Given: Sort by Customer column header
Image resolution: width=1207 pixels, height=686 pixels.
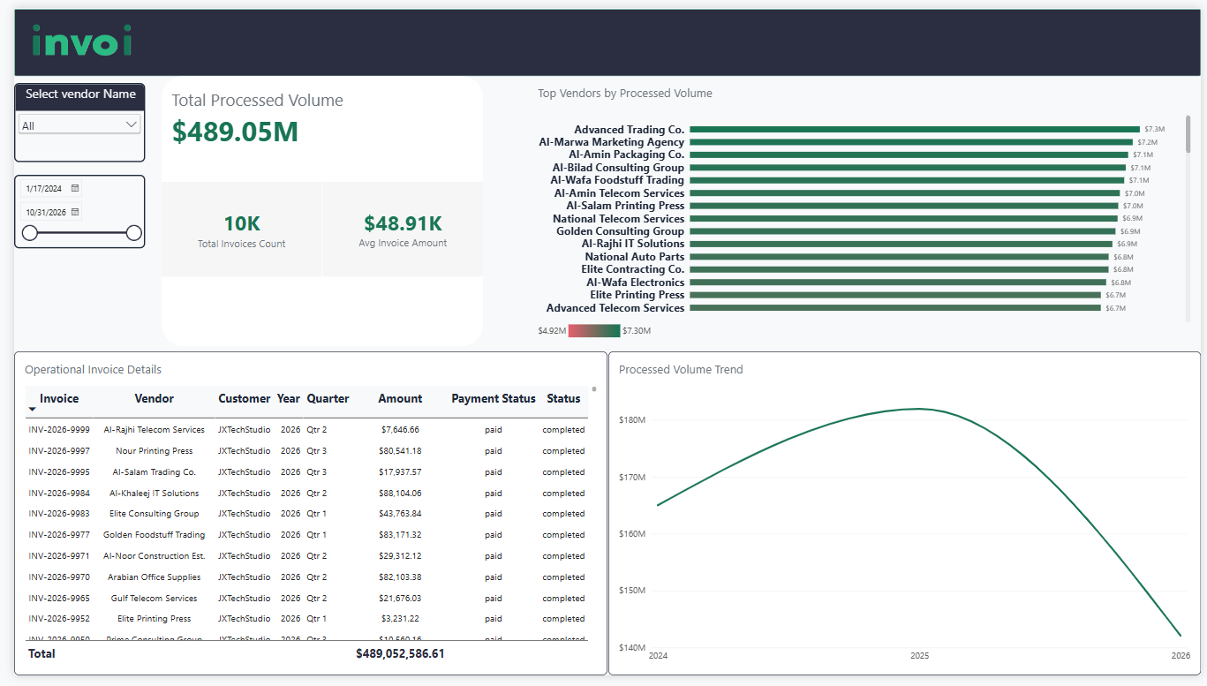Looking at the screenshot, I should tap(245, 398).
